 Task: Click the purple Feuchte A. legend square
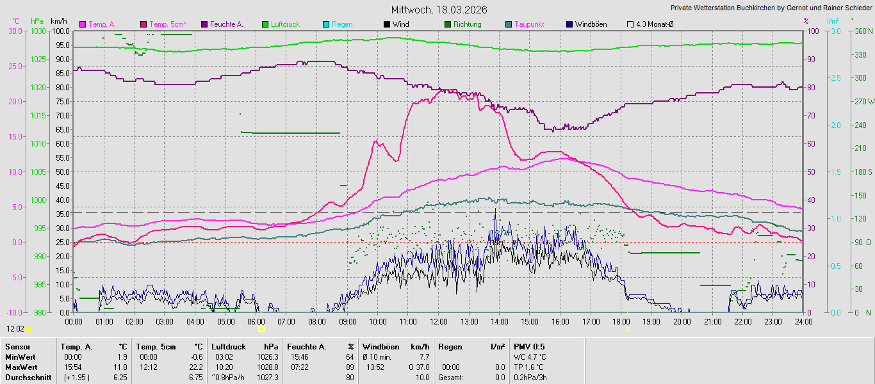point(205,24)
